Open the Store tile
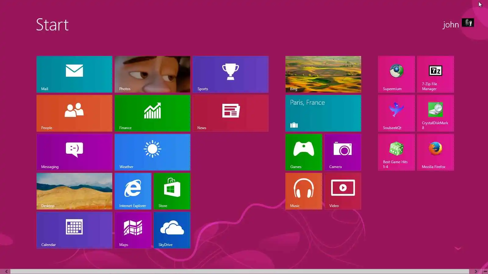The width and height of the screenshot is (488, 274). click(172, 191)
